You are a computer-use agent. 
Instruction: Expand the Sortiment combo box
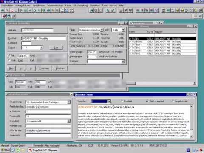123,61
